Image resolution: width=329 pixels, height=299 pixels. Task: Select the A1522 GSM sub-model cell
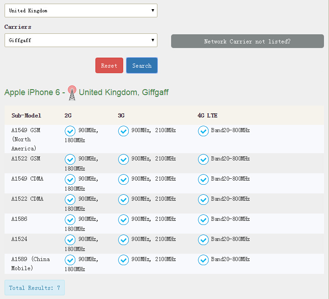(26, 159)
